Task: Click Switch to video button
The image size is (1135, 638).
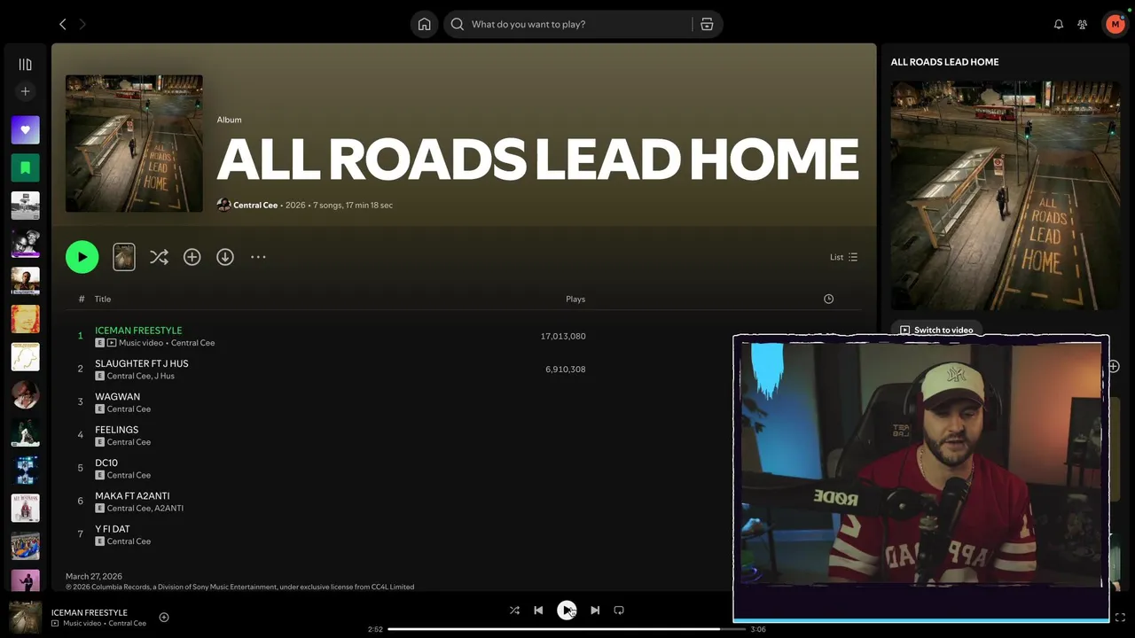Action: 936,330
